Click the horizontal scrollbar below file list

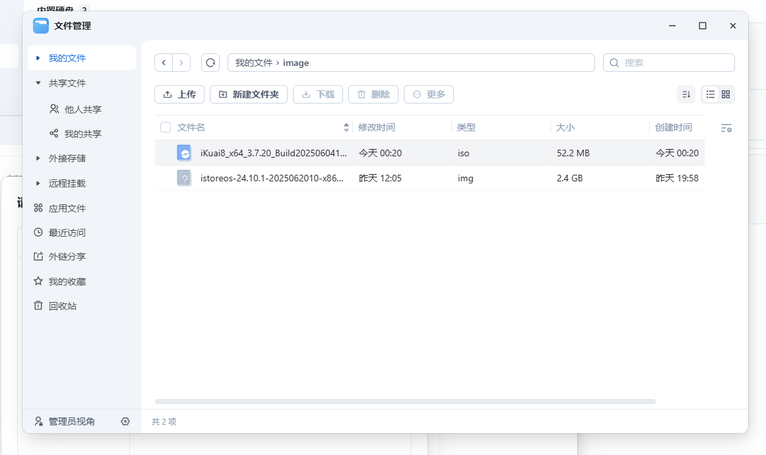coord(405,402)
